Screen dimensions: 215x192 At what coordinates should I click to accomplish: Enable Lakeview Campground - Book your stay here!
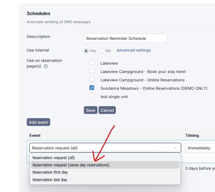(92, 71)
